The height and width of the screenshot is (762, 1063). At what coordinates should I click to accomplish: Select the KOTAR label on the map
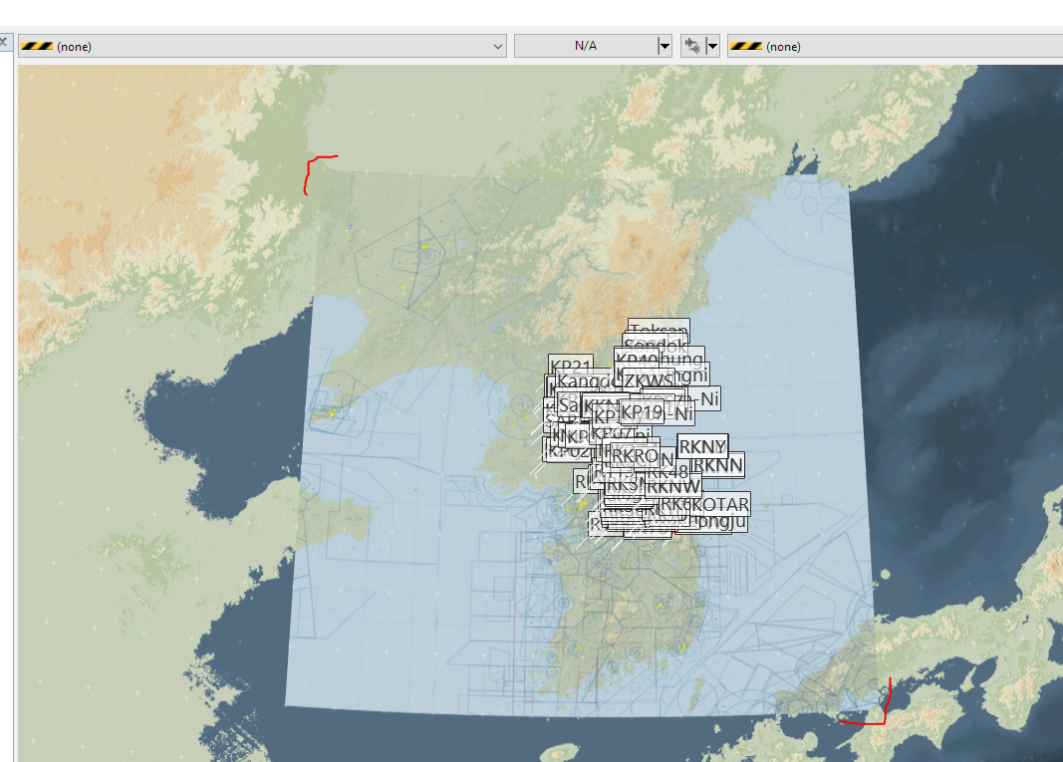(x=720, y=504)
